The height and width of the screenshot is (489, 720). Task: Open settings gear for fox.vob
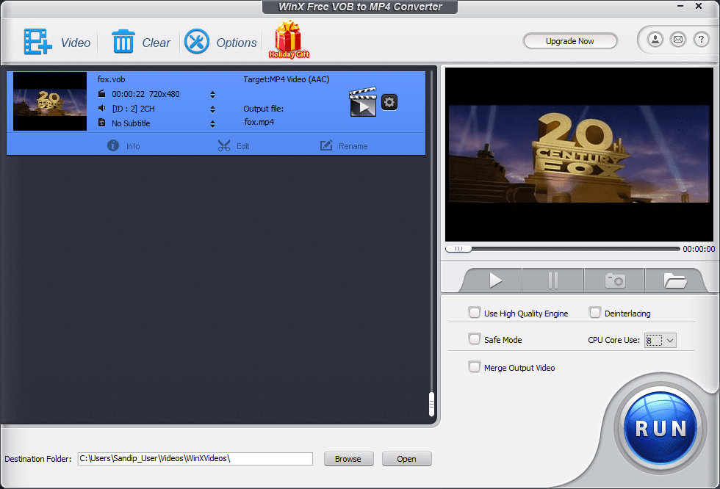pyautogui.click(x=389, y=102)
